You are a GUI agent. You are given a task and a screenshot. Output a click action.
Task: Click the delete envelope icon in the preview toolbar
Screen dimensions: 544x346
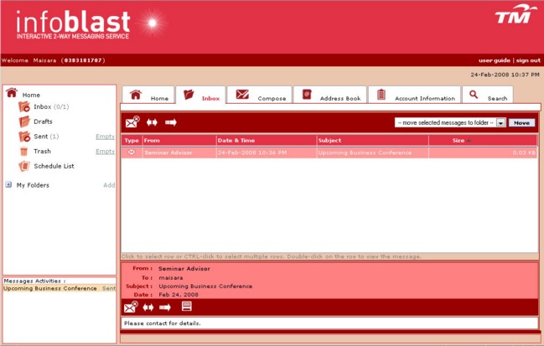131,307
